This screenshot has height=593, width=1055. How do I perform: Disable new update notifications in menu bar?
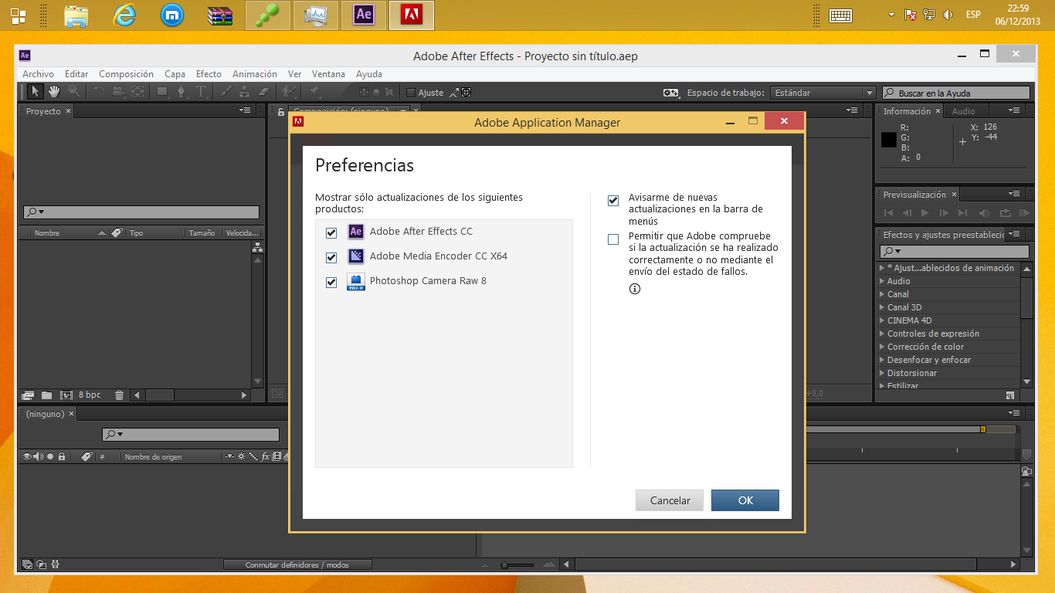click(x=612, y=199)
